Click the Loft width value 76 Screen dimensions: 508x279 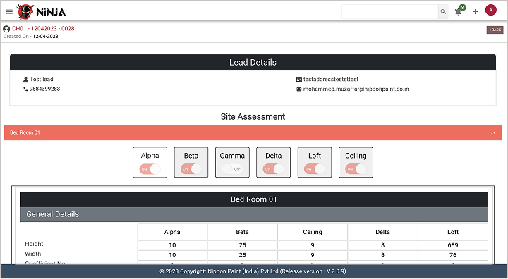tap(453, 255)
